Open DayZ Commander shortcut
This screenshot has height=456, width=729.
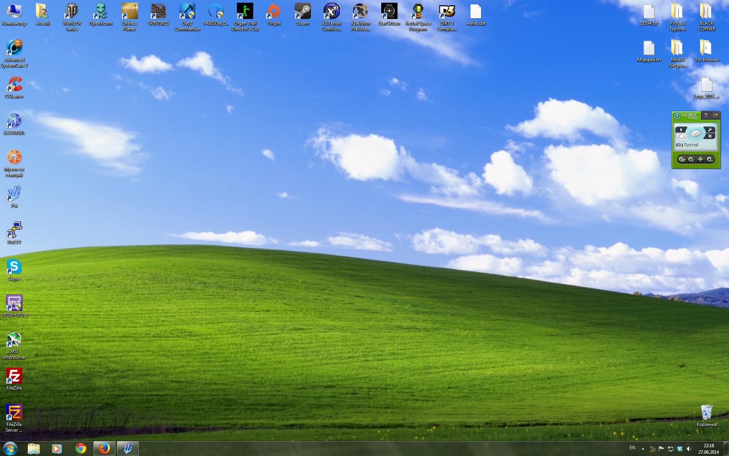click(187, 17)
